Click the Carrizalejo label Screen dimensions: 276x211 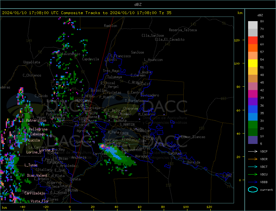tap(35, 193)
